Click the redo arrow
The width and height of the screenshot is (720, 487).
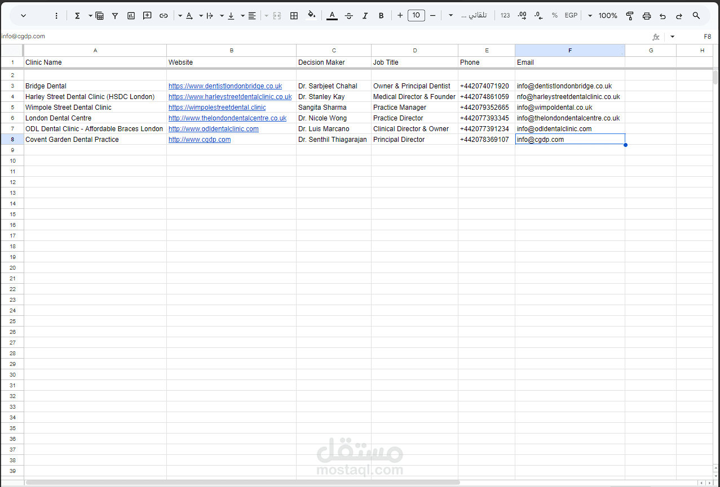[x=679, y=16]
